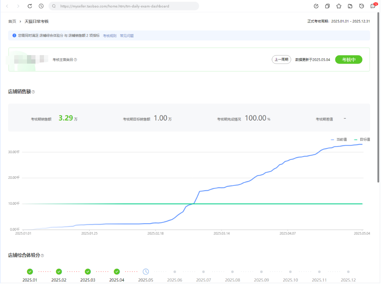Toggle the 目标值 series in chart legend
This screenshot has height=284, width=381.
coord(362,140)
